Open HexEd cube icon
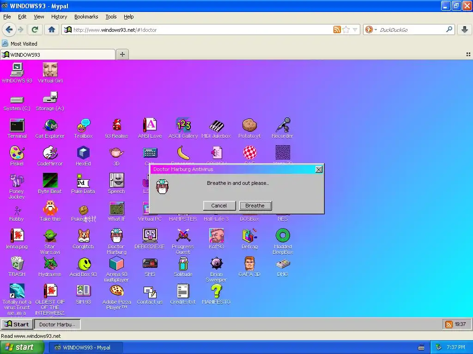Image resolution: width=473 pixels, height=354 pixels. coord(83,156)
